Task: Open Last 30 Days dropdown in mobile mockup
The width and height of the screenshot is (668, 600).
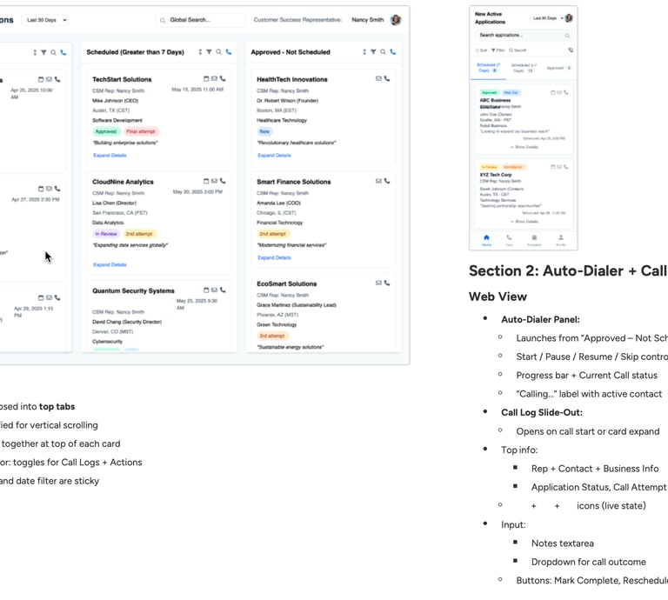Action: 547,18
